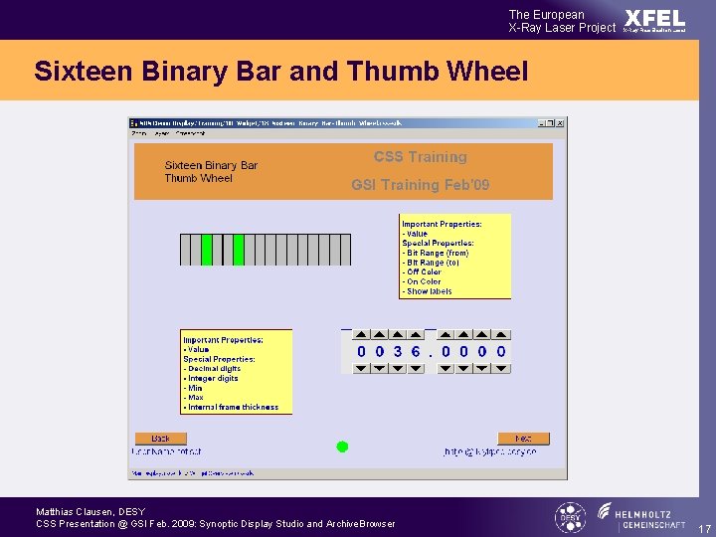Click the up arrow above digit 6

pos(416,335)
